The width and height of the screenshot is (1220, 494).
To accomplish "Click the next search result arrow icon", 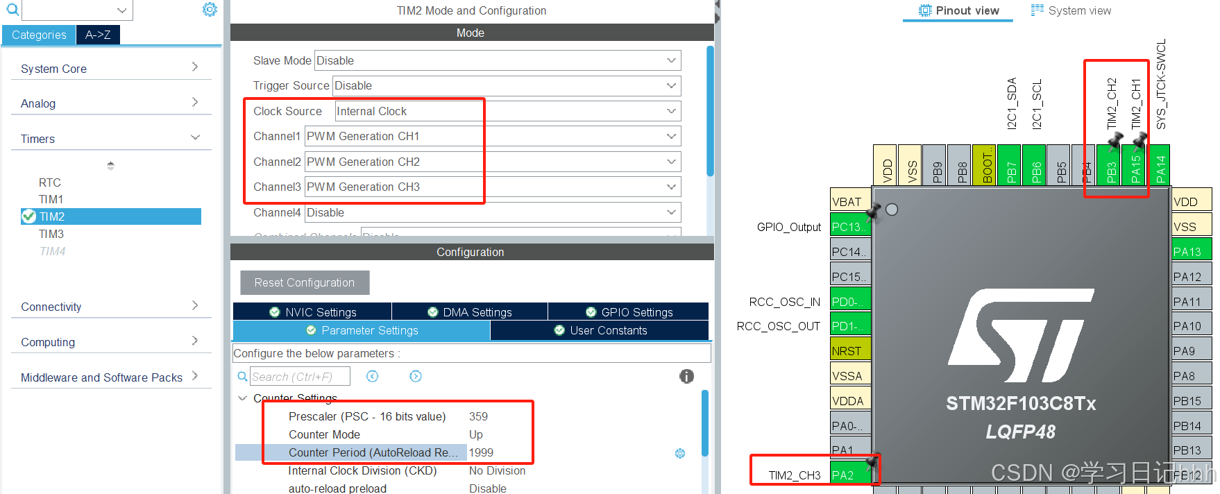I will pyautogui.click(x=416, y=376).
